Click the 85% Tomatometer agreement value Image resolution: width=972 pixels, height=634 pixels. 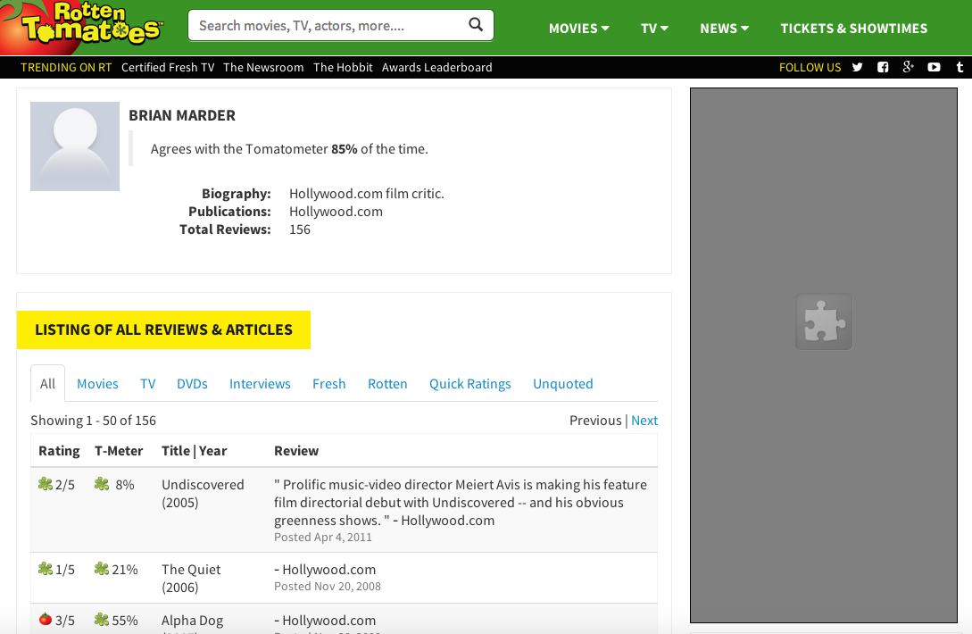click(x=344, y=149)
